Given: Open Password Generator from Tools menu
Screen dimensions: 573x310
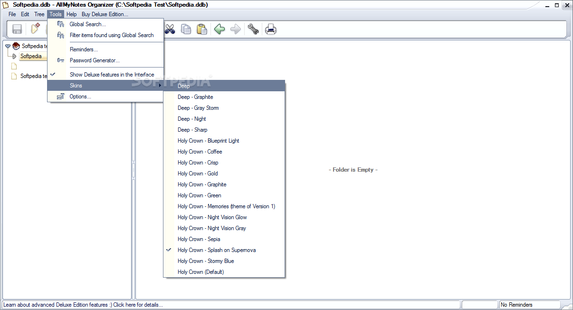Looking at the screenshot, I should tap(105, 60).
